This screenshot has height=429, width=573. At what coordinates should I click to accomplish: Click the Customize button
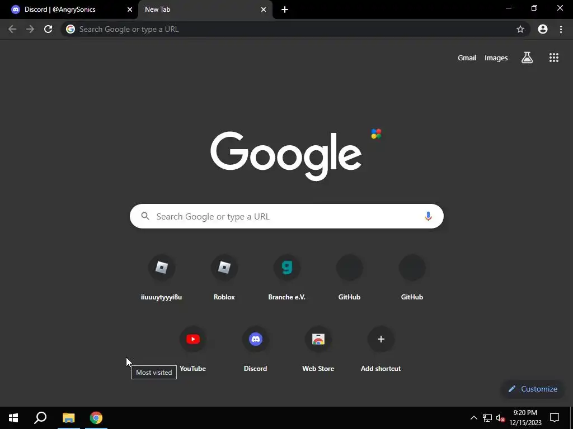[x=533, y=389]
